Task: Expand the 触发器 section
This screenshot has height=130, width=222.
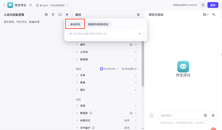Action: point(77,59)
